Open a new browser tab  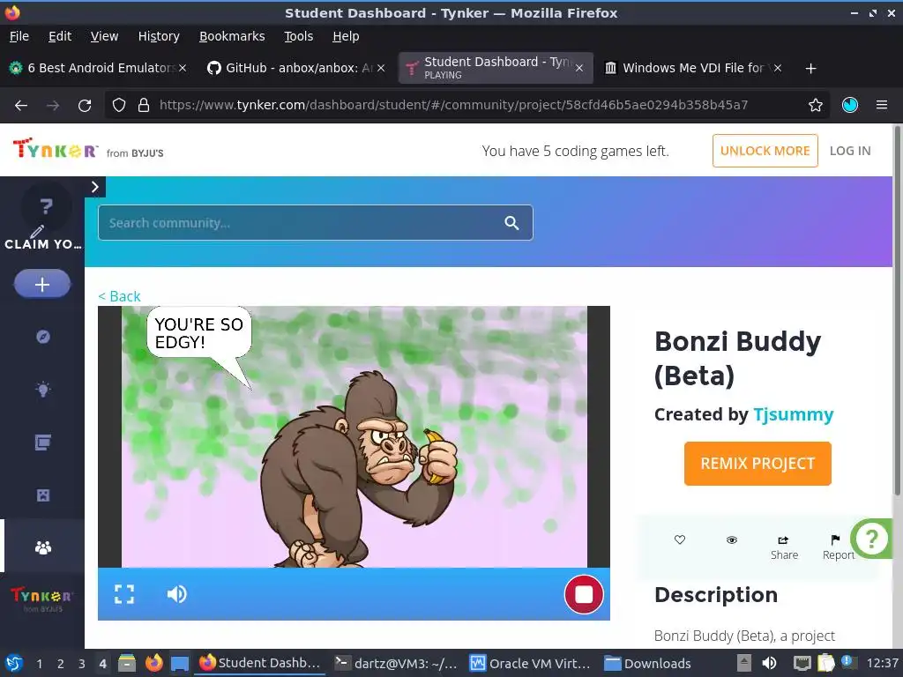click(x=810, y=69)
